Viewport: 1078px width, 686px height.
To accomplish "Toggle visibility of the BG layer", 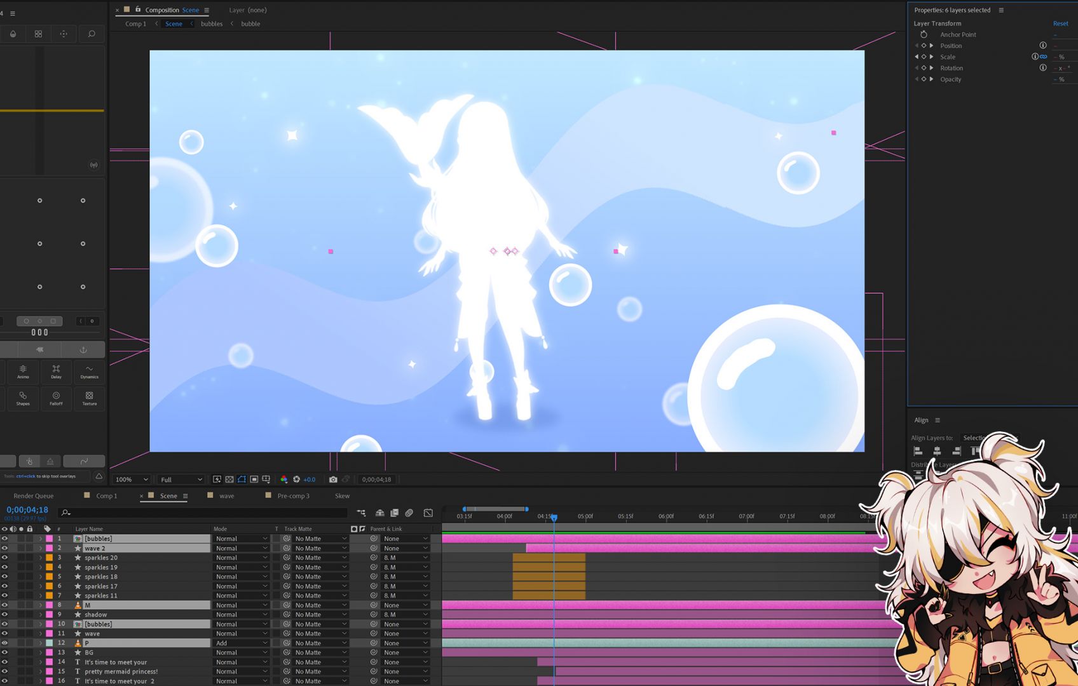I will pyautogui.click(x=4, y=652).
